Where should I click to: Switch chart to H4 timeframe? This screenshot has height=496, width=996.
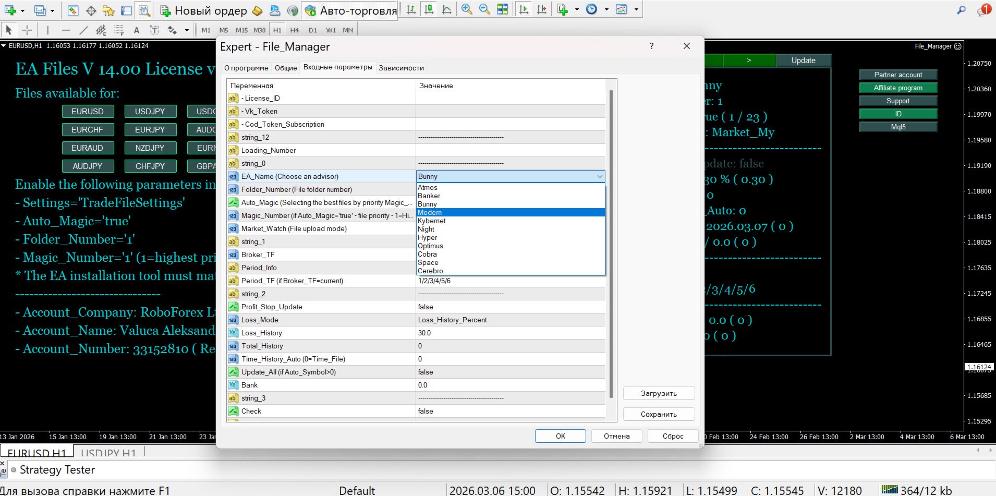click(295, 30)
